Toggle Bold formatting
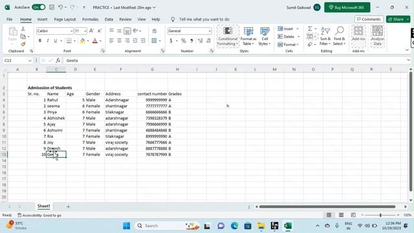Screen dimensions: 414x233 [x=40, y=41]
